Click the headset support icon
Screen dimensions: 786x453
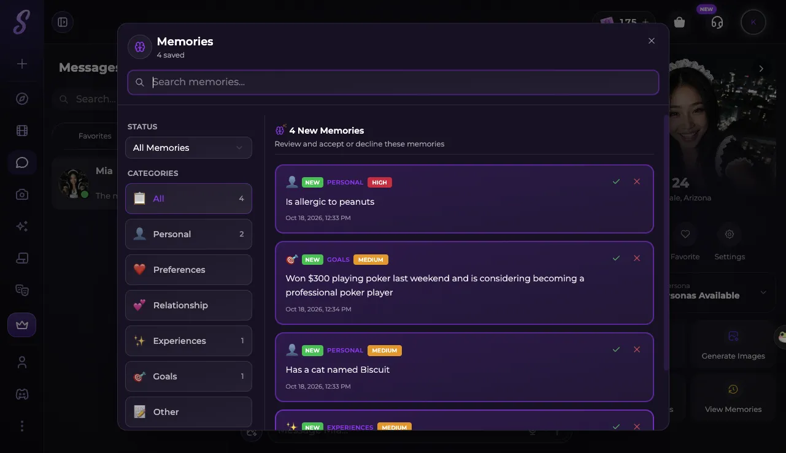717,23
